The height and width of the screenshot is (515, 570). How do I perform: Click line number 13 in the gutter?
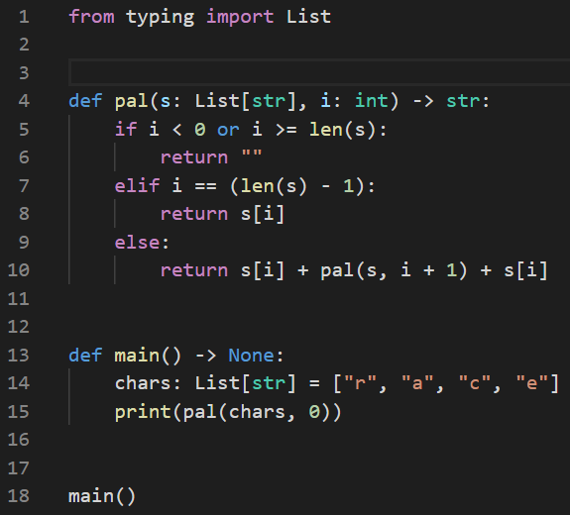coord(19,356)
